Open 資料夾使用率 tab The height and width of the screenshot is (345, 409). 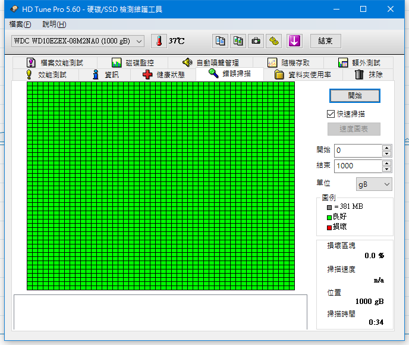pos(303,74)
